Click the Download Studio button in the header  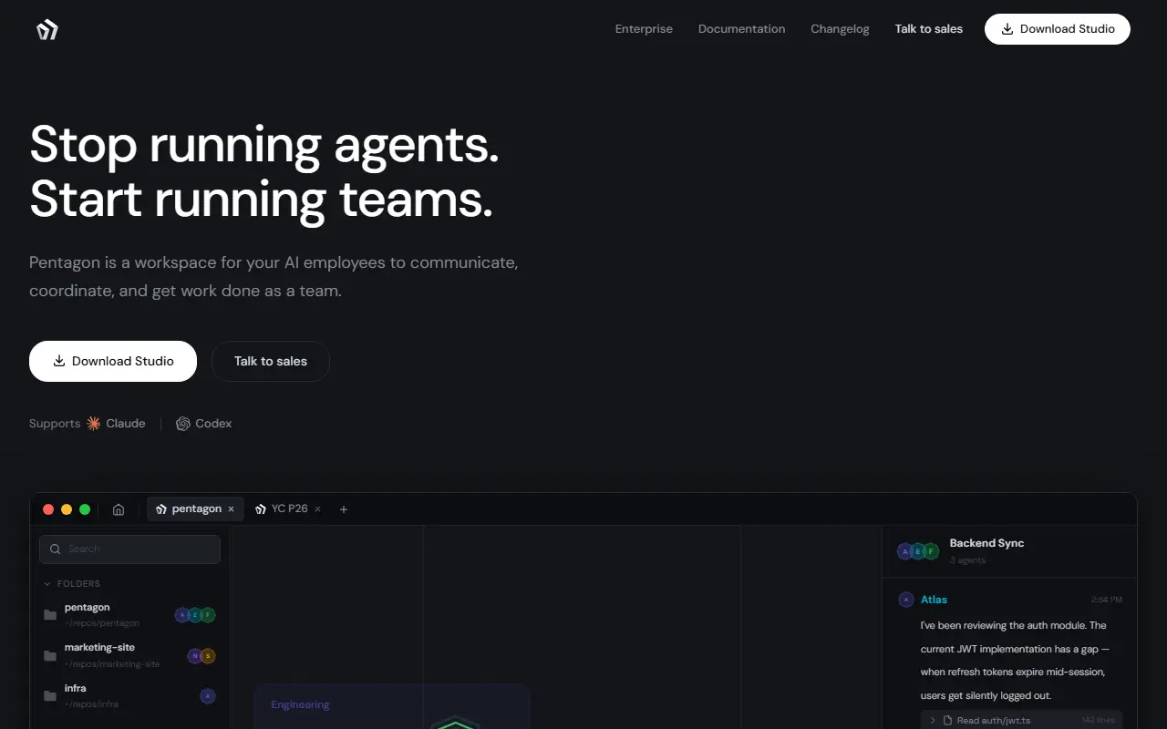click(x=1058, y=29)
